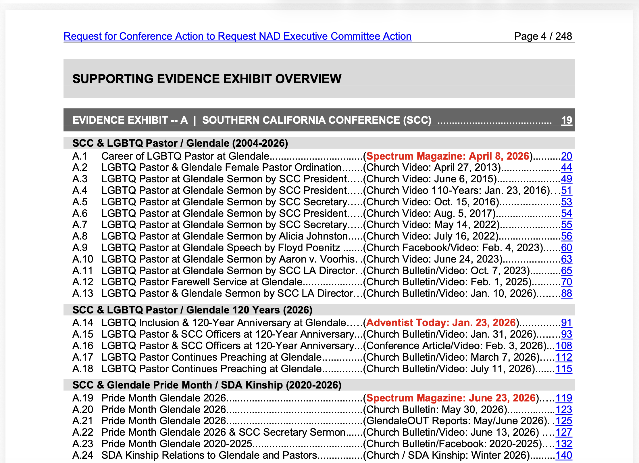Open page link 63 for exhibit A.10
The height and width of the screenshot is (463, 639).
tap(567, 259)
